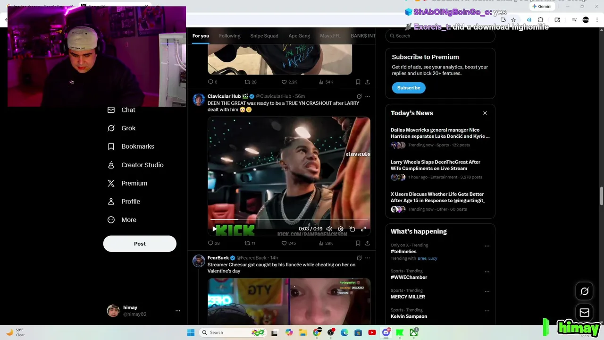
Task: Enter fullscreen on the video
Action: [363, 229]
